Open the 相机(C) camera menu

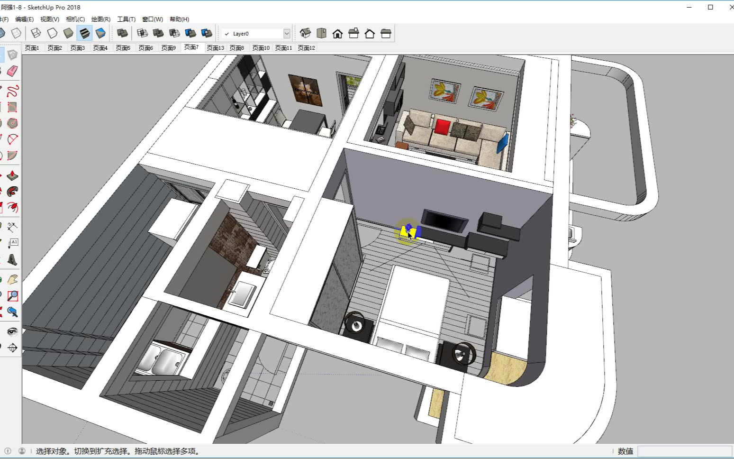(x=75, y=19)
